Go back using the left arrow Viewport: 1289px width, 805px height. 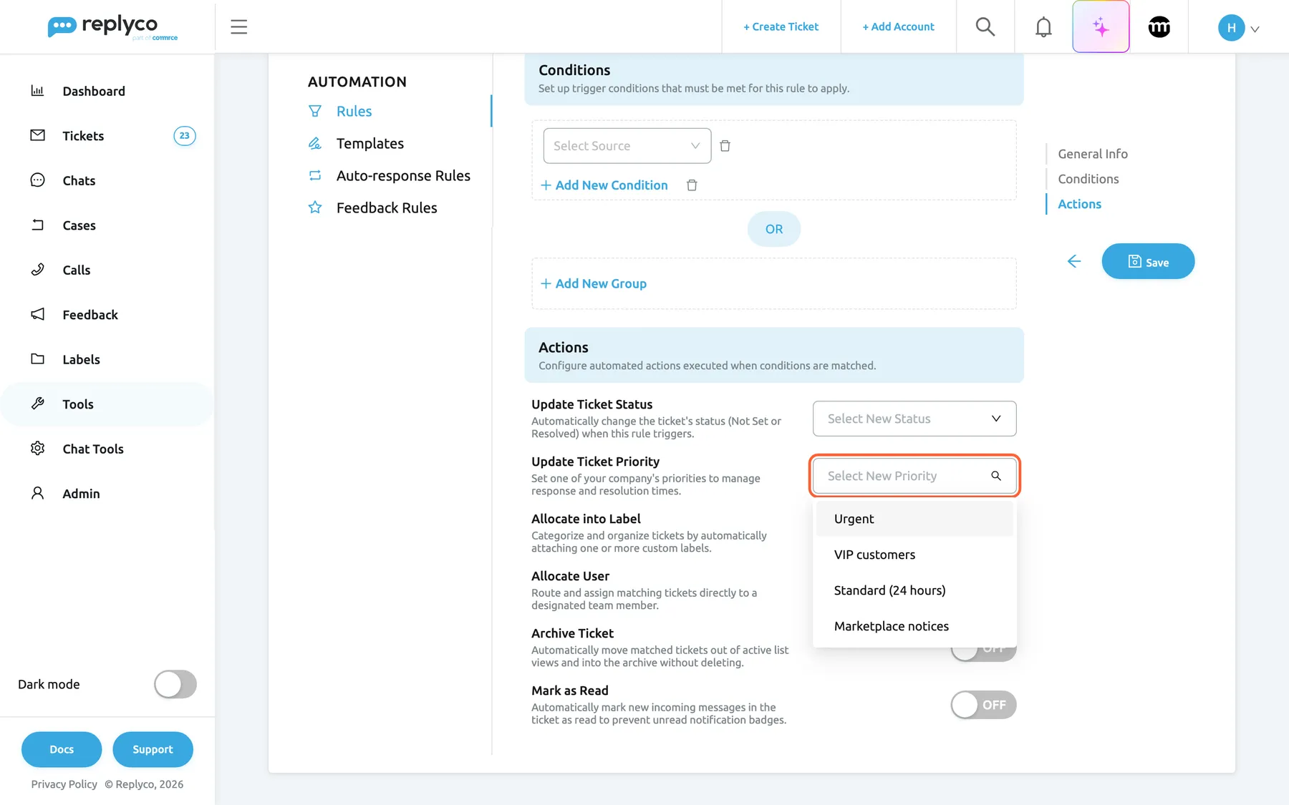click(x=1073, y=261)
